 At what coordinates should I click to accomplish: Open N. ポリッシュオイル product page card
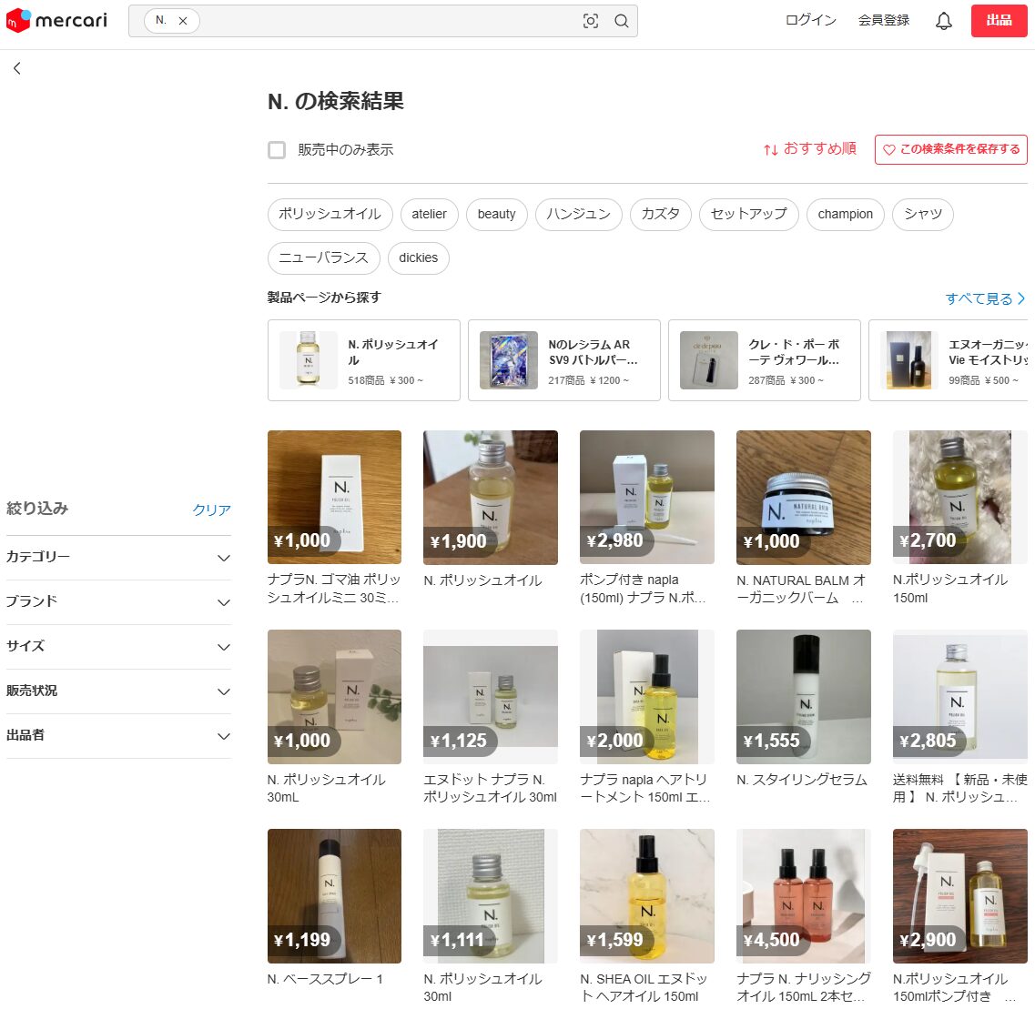[x=364, y=360]
